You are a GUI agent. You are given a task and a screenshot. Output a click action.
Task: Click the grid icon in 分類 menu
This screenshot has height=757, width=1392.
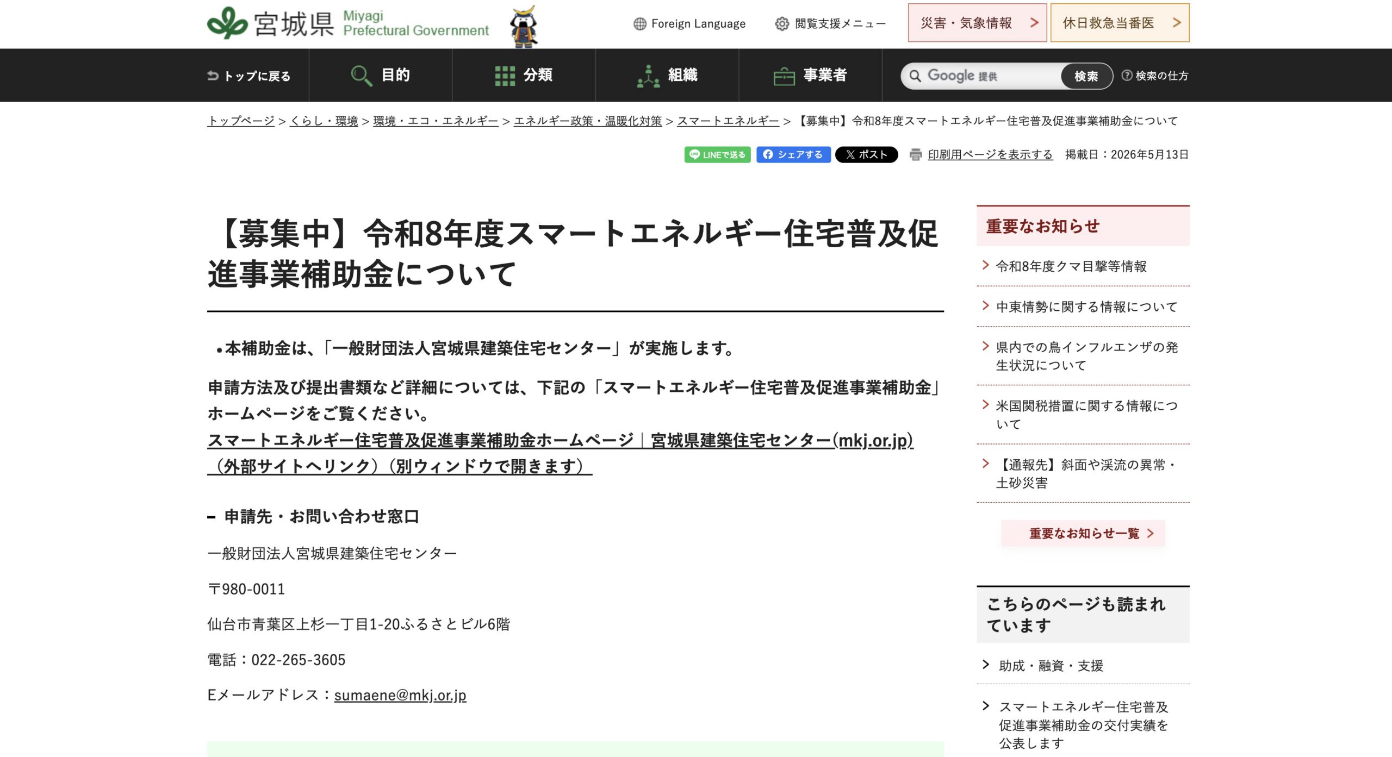(505, 76)
